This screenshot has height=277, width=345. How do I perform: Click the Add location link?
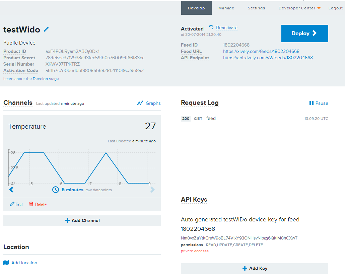pyautogui.click(x=24, y=263)
